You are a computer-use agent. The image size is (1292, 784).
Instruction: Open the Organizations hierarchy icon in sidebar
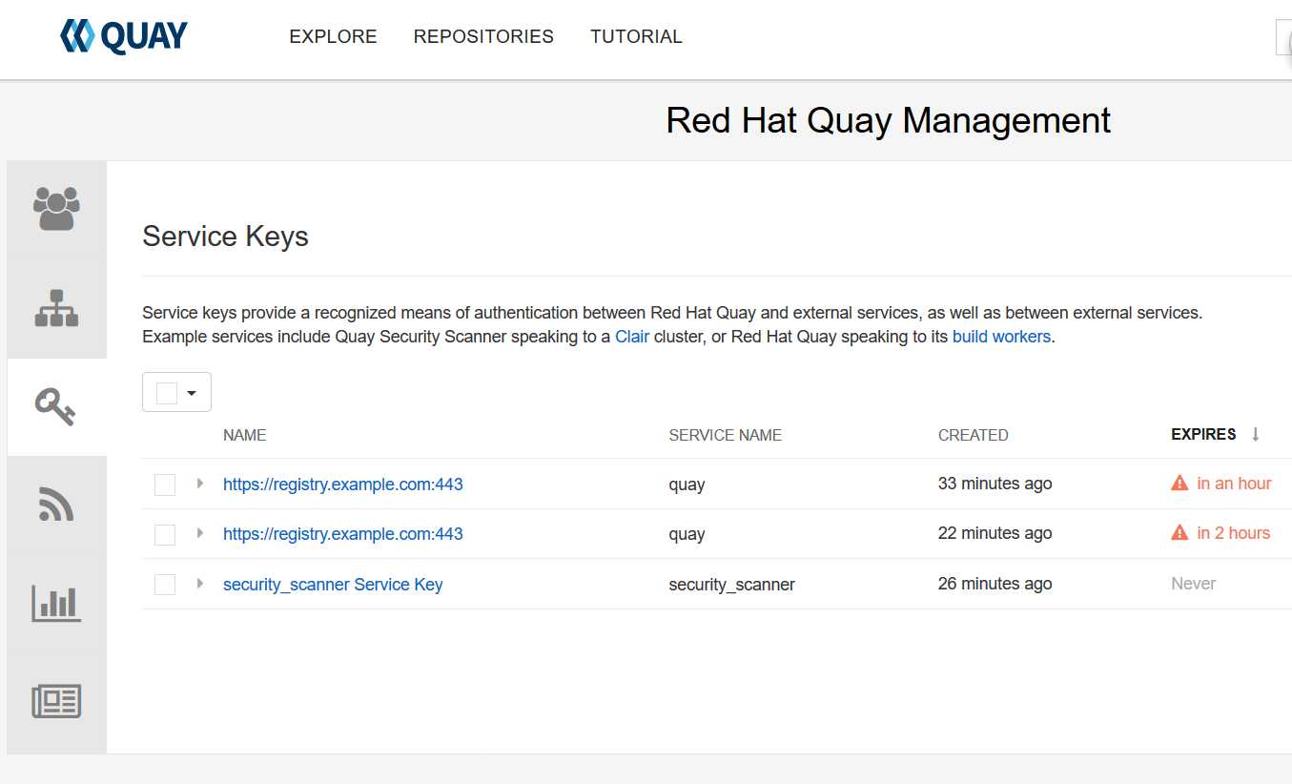click(x=56, y=308)
